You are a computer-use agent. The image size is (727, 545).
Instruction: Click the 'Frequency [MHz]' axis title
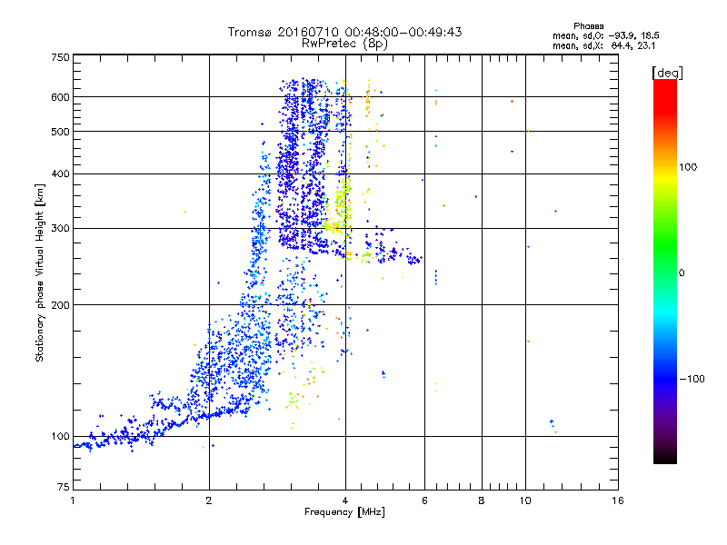click(x=344, y=512)
